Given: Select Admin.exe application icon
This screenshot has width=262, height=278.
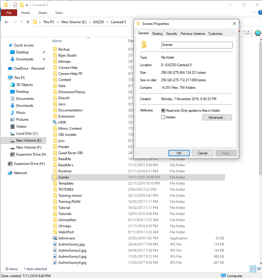Looking at the screenshot, I should click(55, 238).
